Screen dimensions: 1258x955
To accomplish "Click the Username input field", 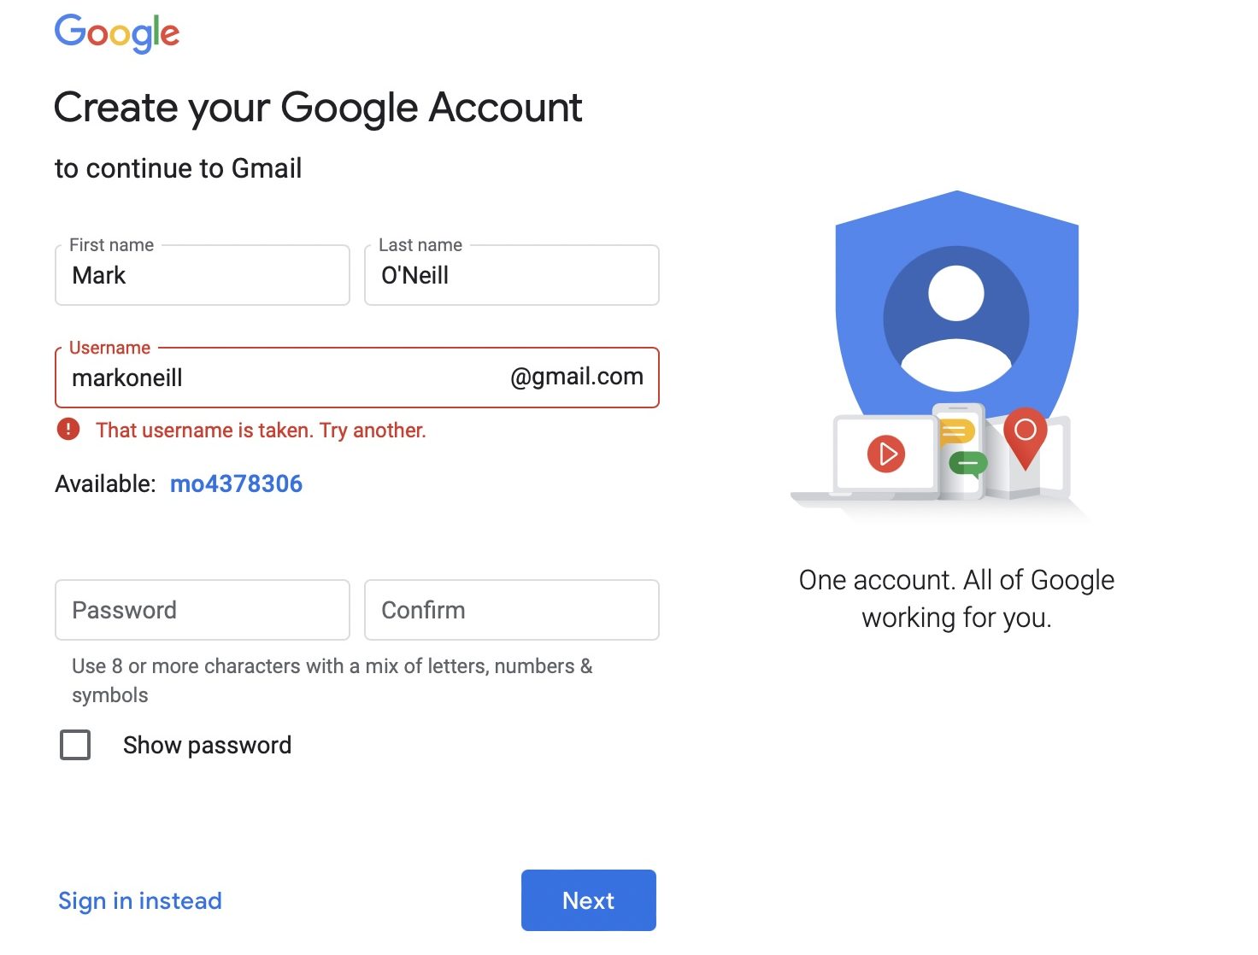I will [x=282, y=378].
